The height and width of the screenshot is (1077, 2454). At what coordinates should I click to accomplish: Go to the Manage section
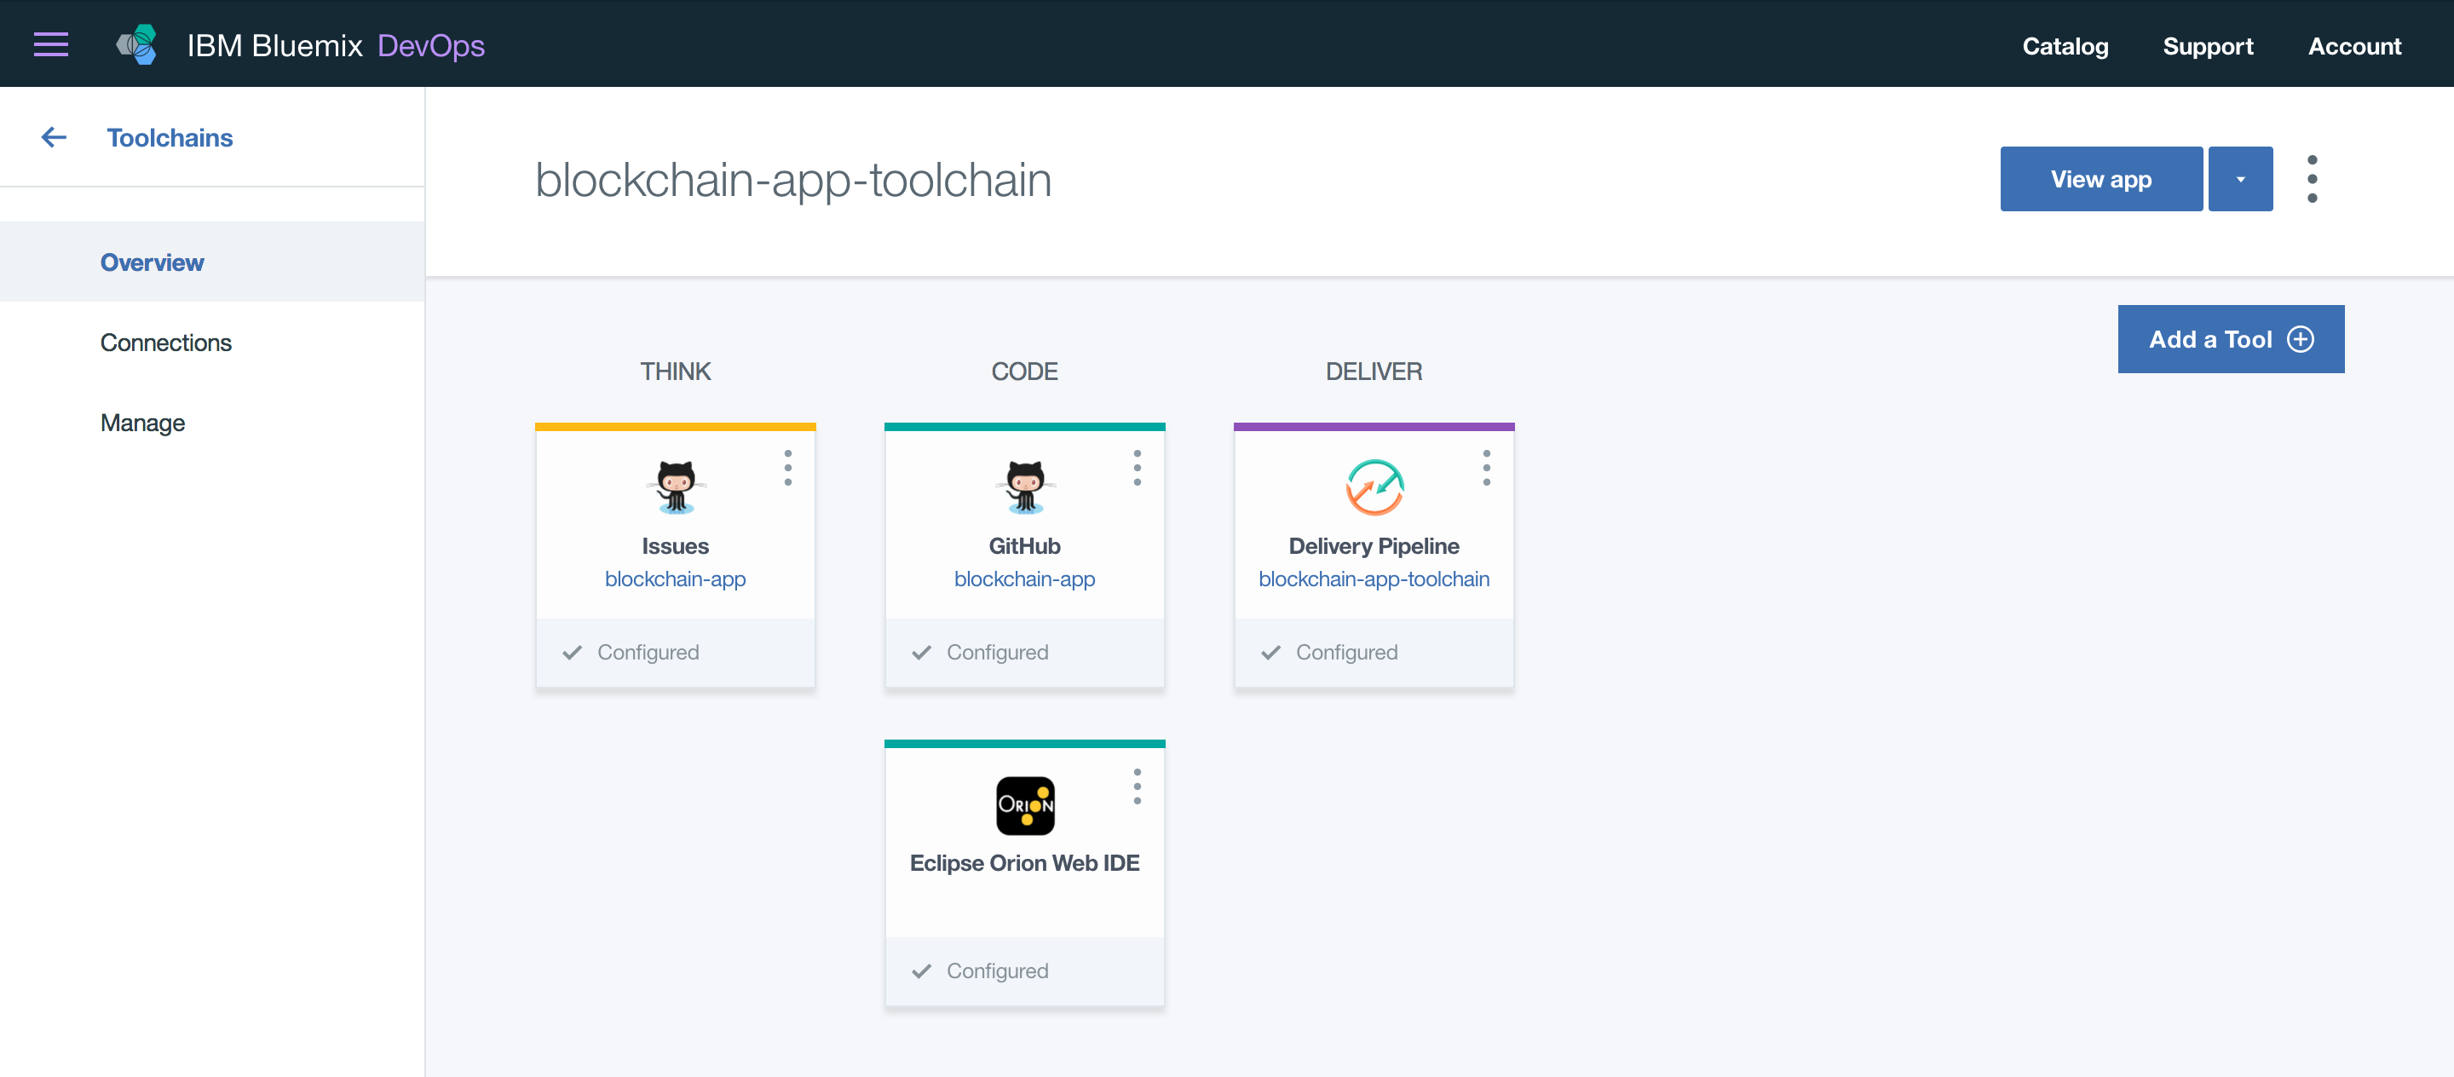tap(143, 423)
